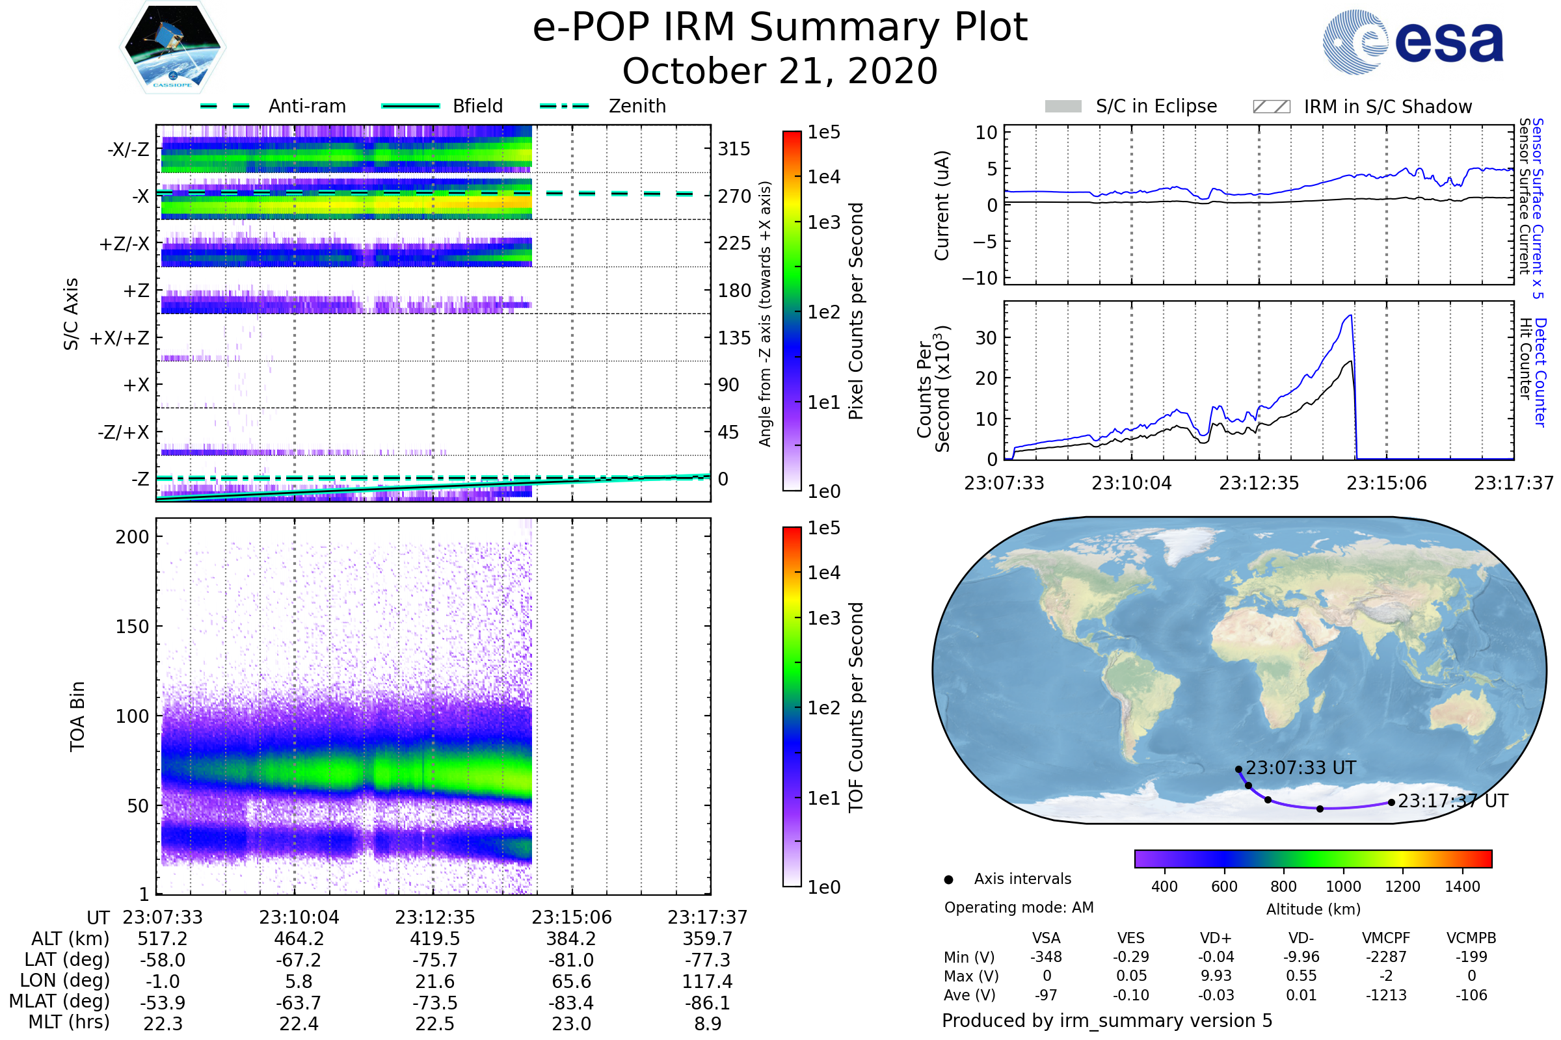Click the Zenith dash-dot legend line
Viewport: 1561px width, 1040px height.
pyautogui.click(x=564, y=106)
